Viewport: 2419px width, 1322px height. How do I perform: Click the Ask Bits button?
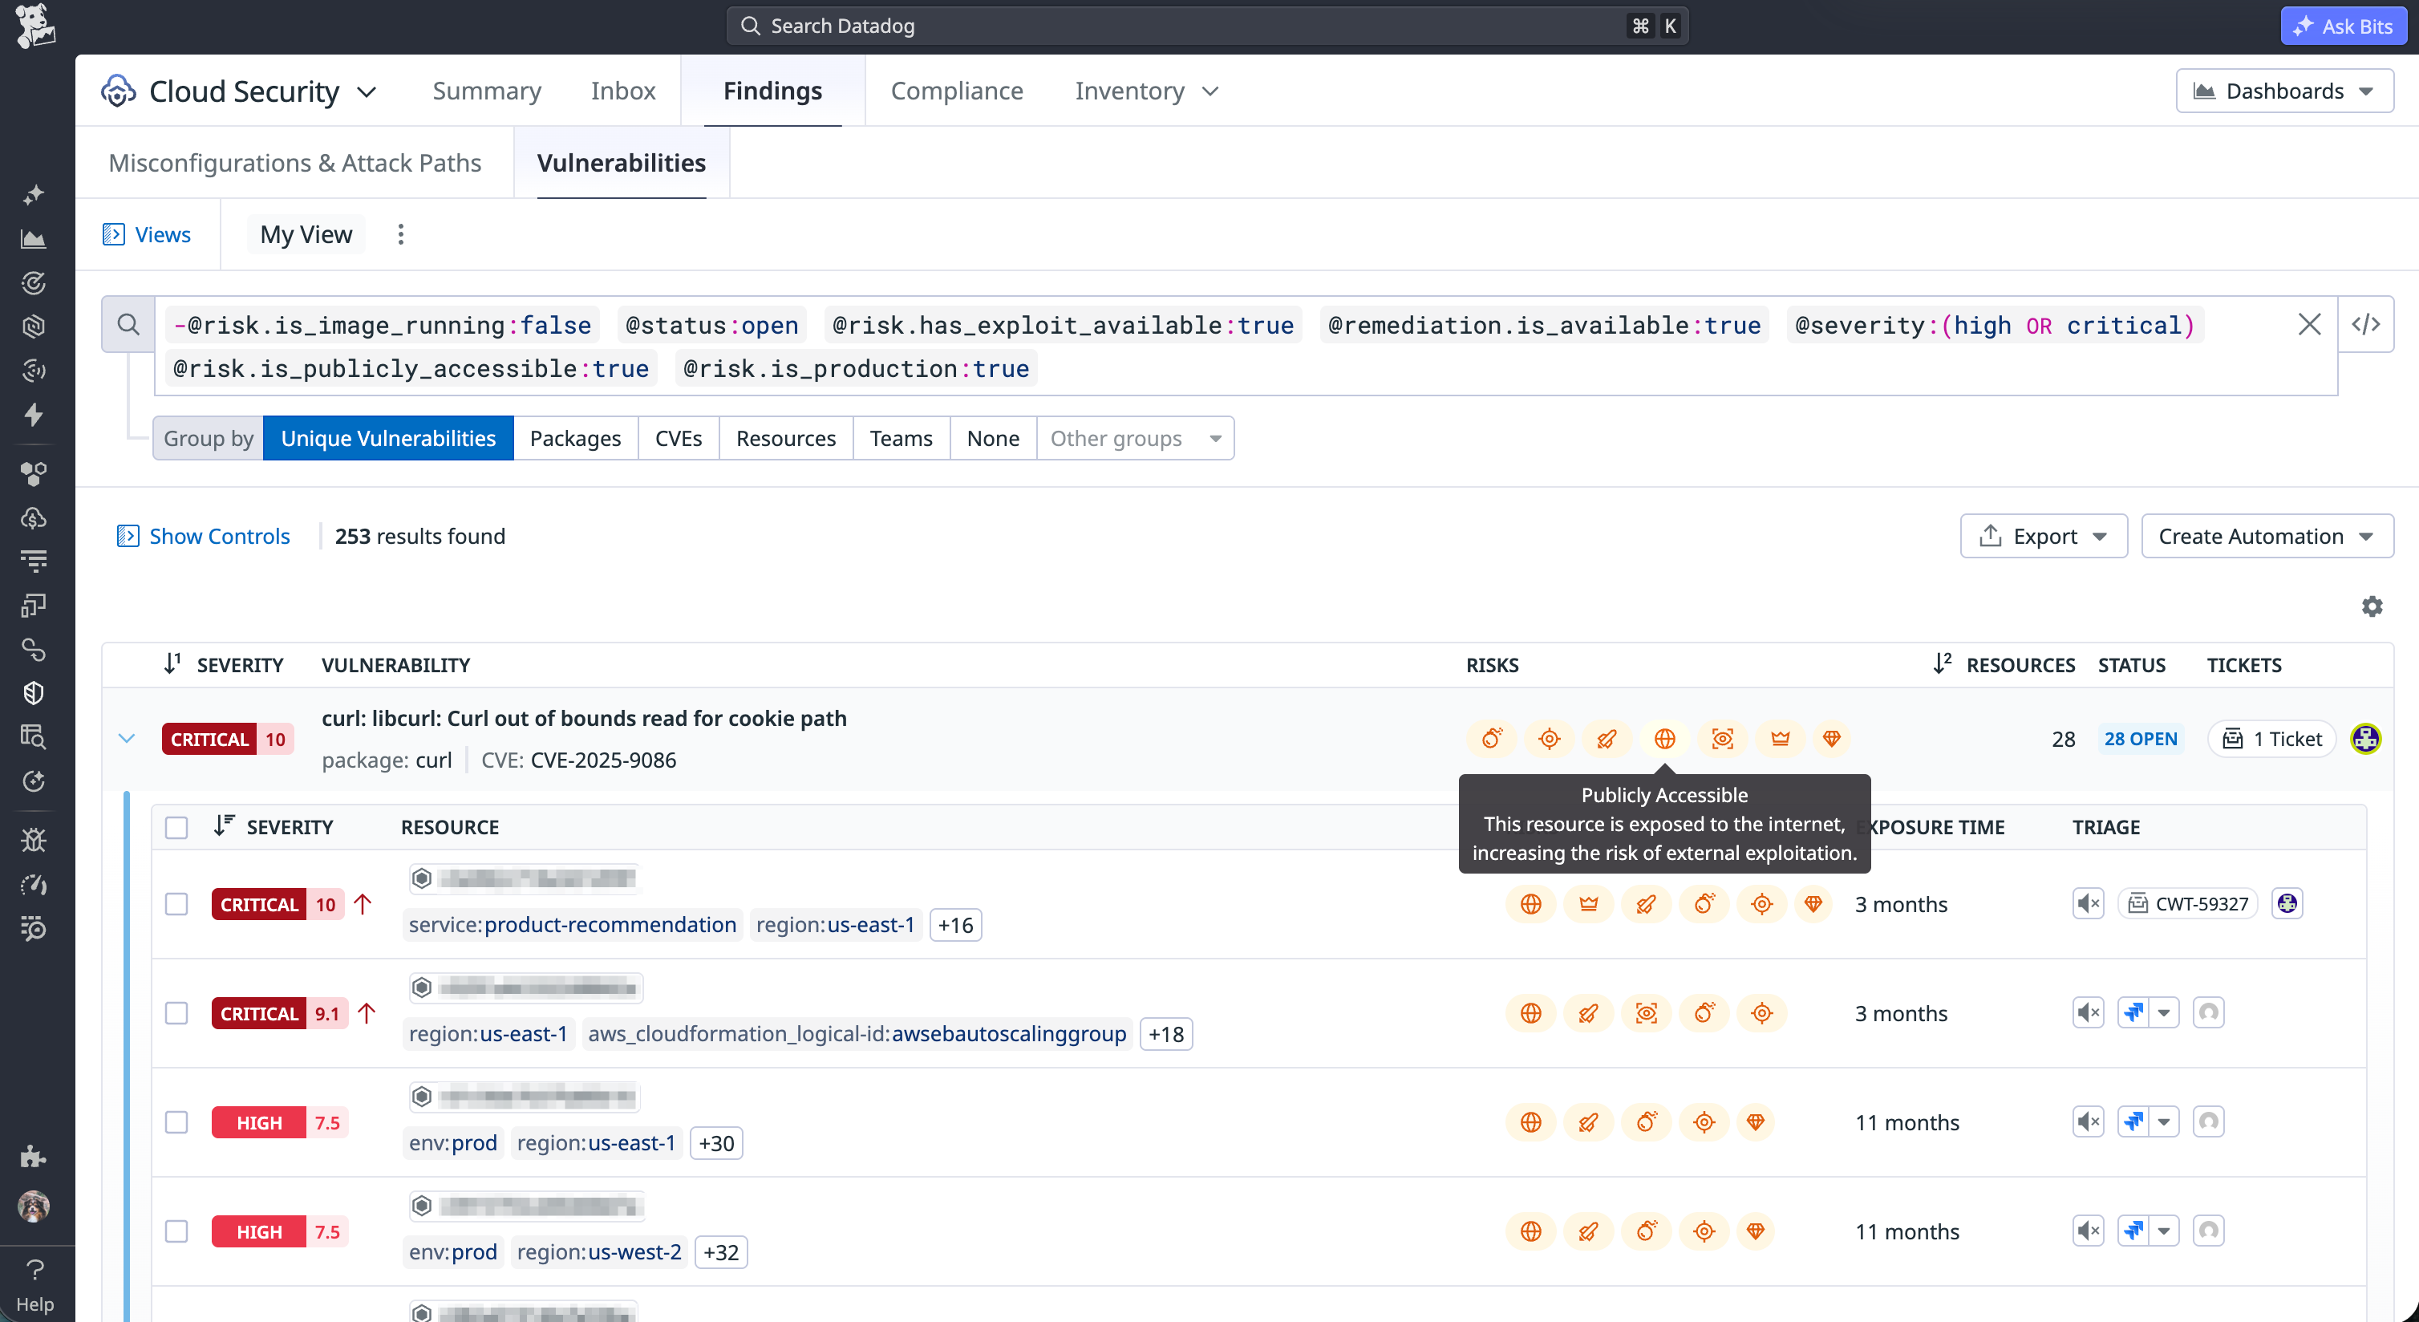click(x=2343, y=26)
